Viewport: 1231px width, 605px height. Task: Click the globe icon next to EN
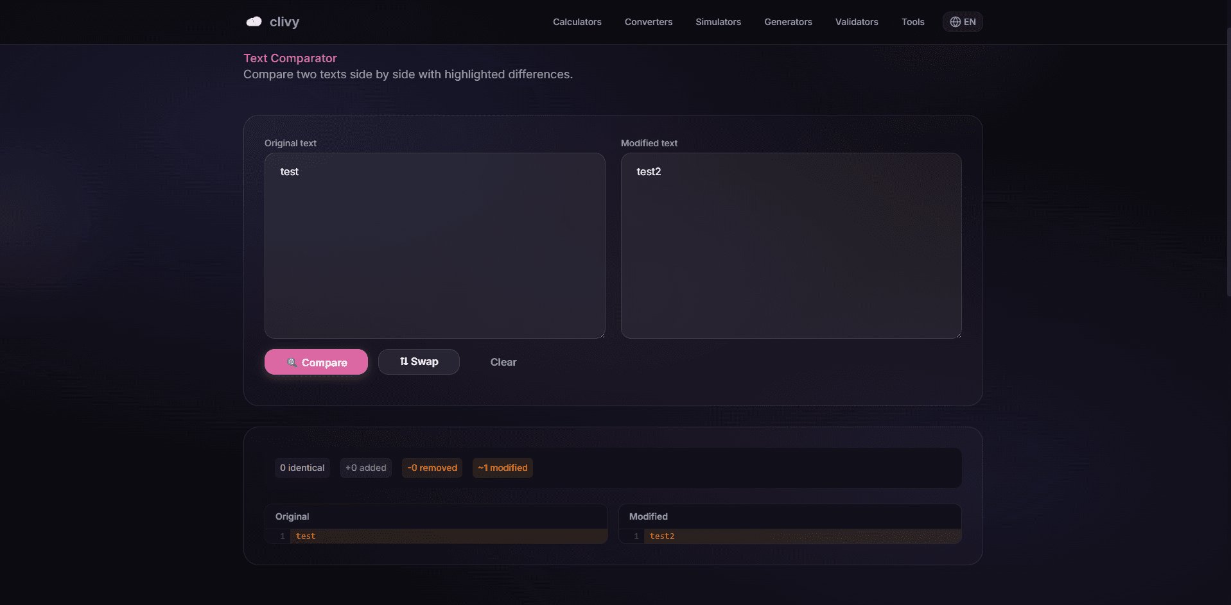coord(954,22)
